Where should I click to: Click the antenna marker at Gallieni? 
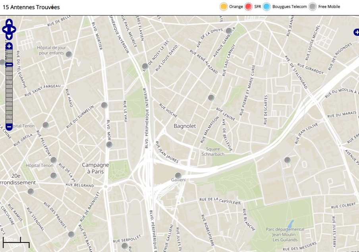click(x=178, y=175)
